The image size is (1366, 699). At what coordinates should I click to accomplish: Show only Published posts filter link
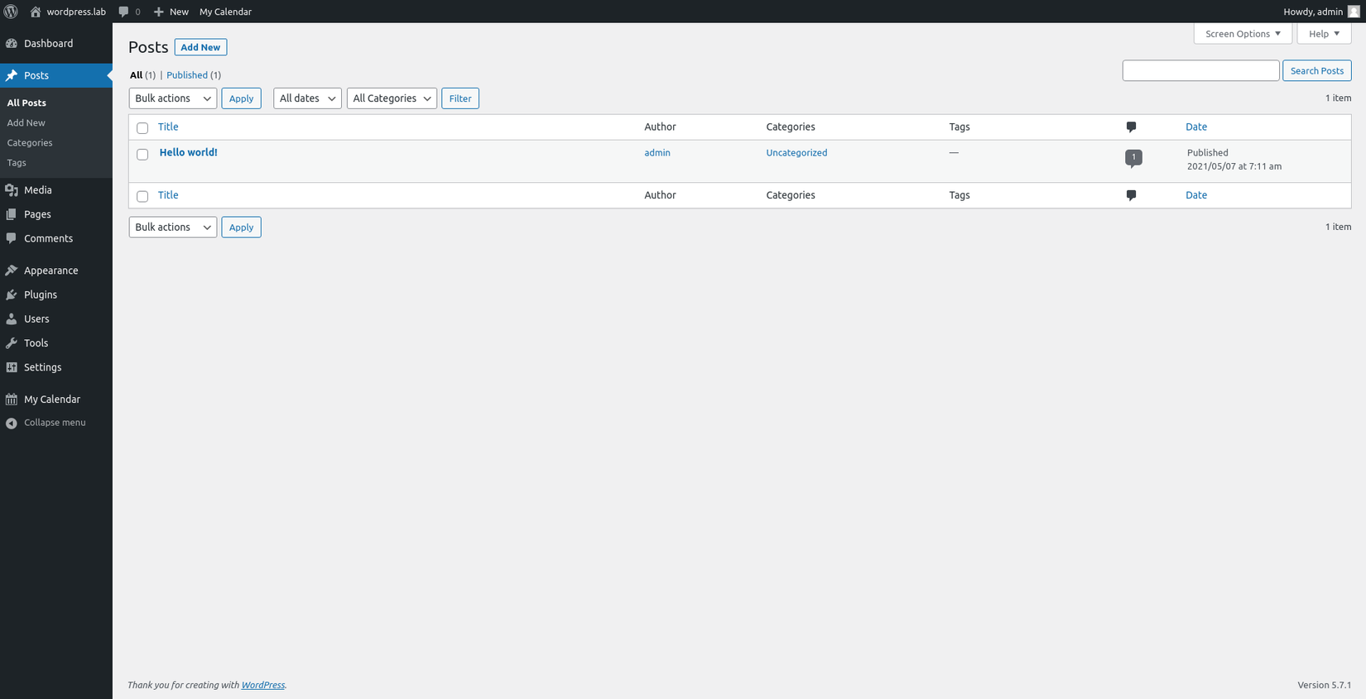pos(187,75)
